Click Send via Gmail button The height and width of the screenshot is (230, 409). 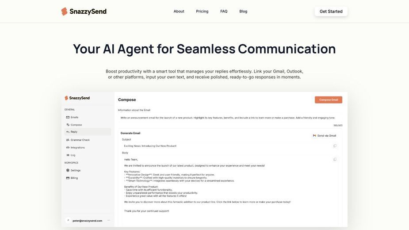[325, 136]
